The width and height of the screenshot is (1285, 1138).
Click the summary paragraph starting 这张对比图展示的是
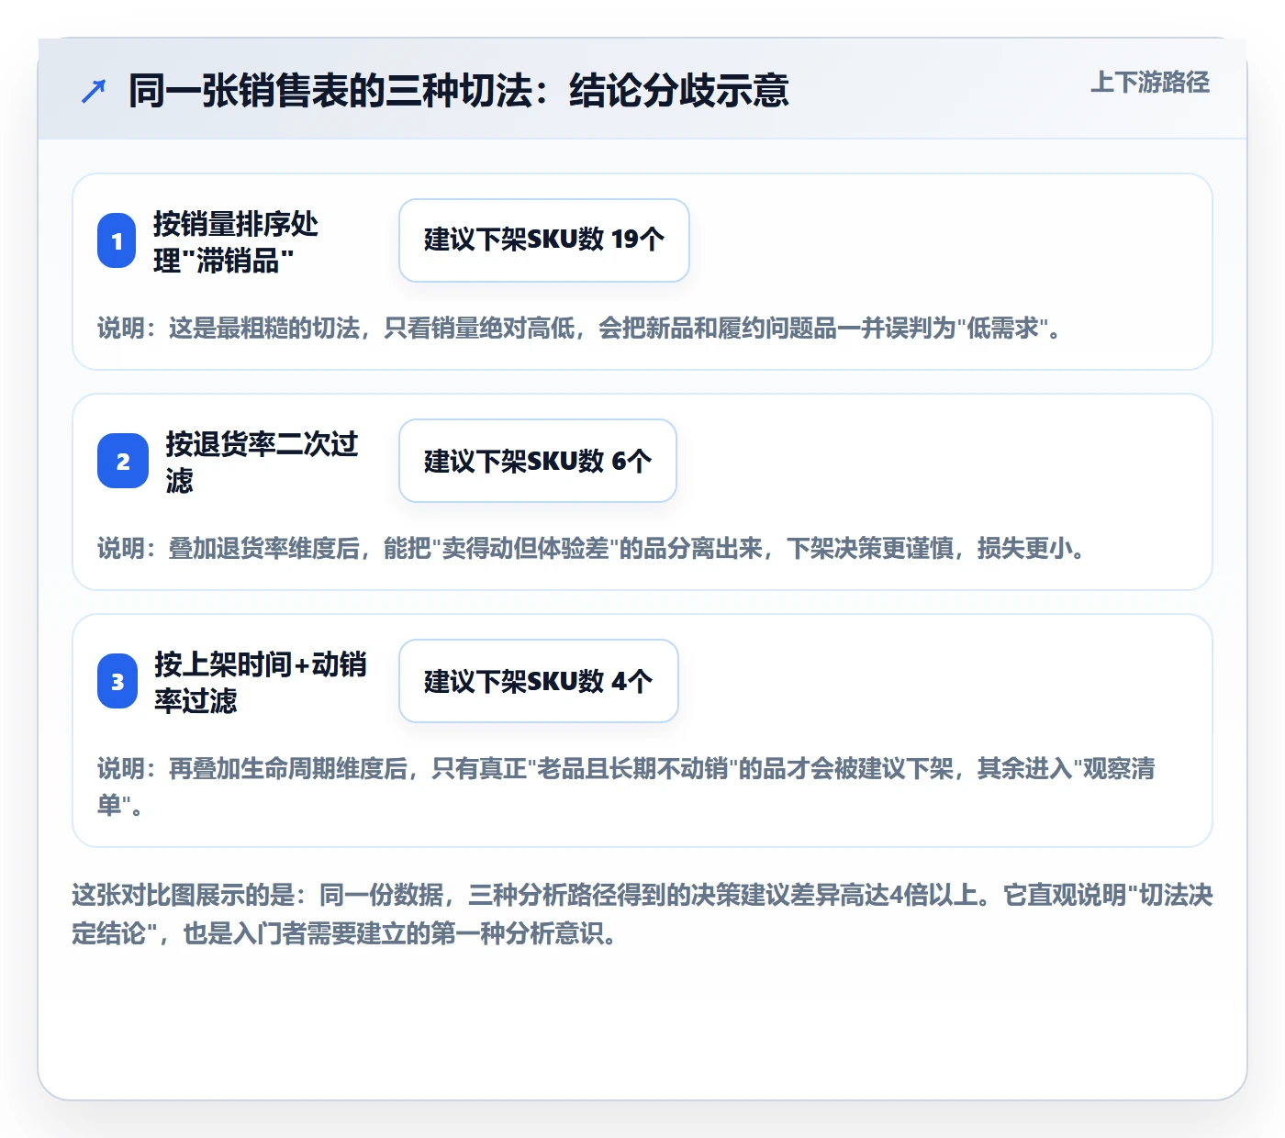click(x=642, y=914)
